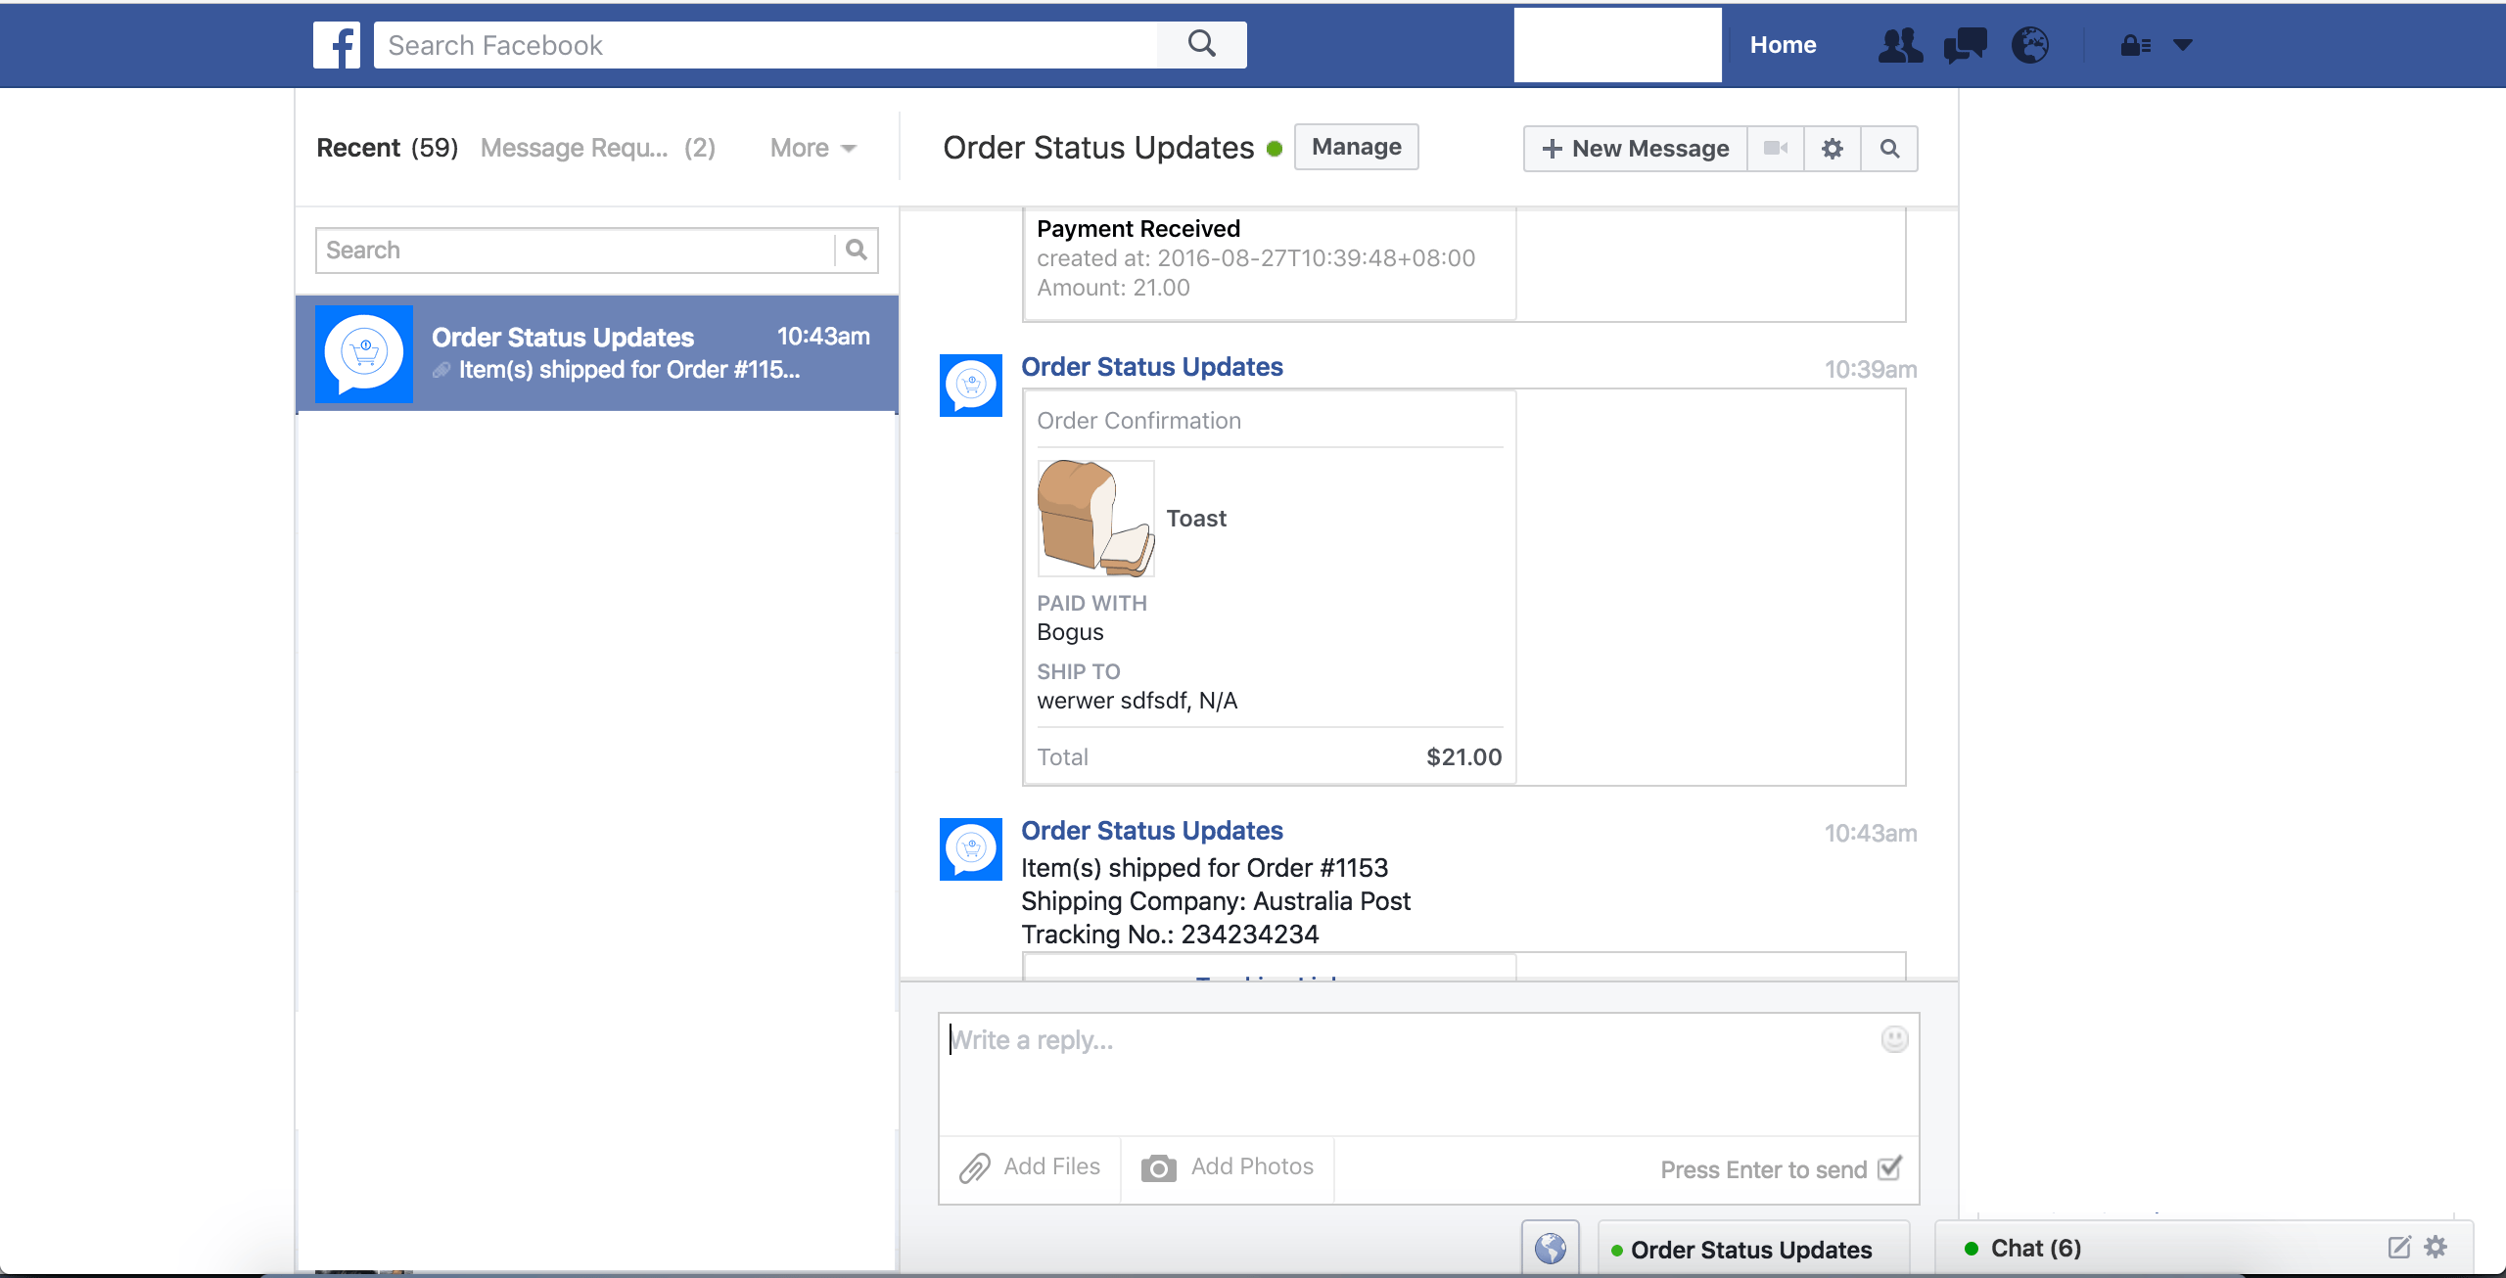The width and height of the screenshot is (2506, 1278).
Task: Expand the Chat (6) sidebar panel
Action: click(2035, 1247)
